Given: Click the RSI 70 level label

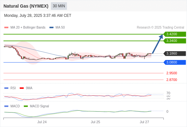Looking at the screenshot, I should point(168,93).
